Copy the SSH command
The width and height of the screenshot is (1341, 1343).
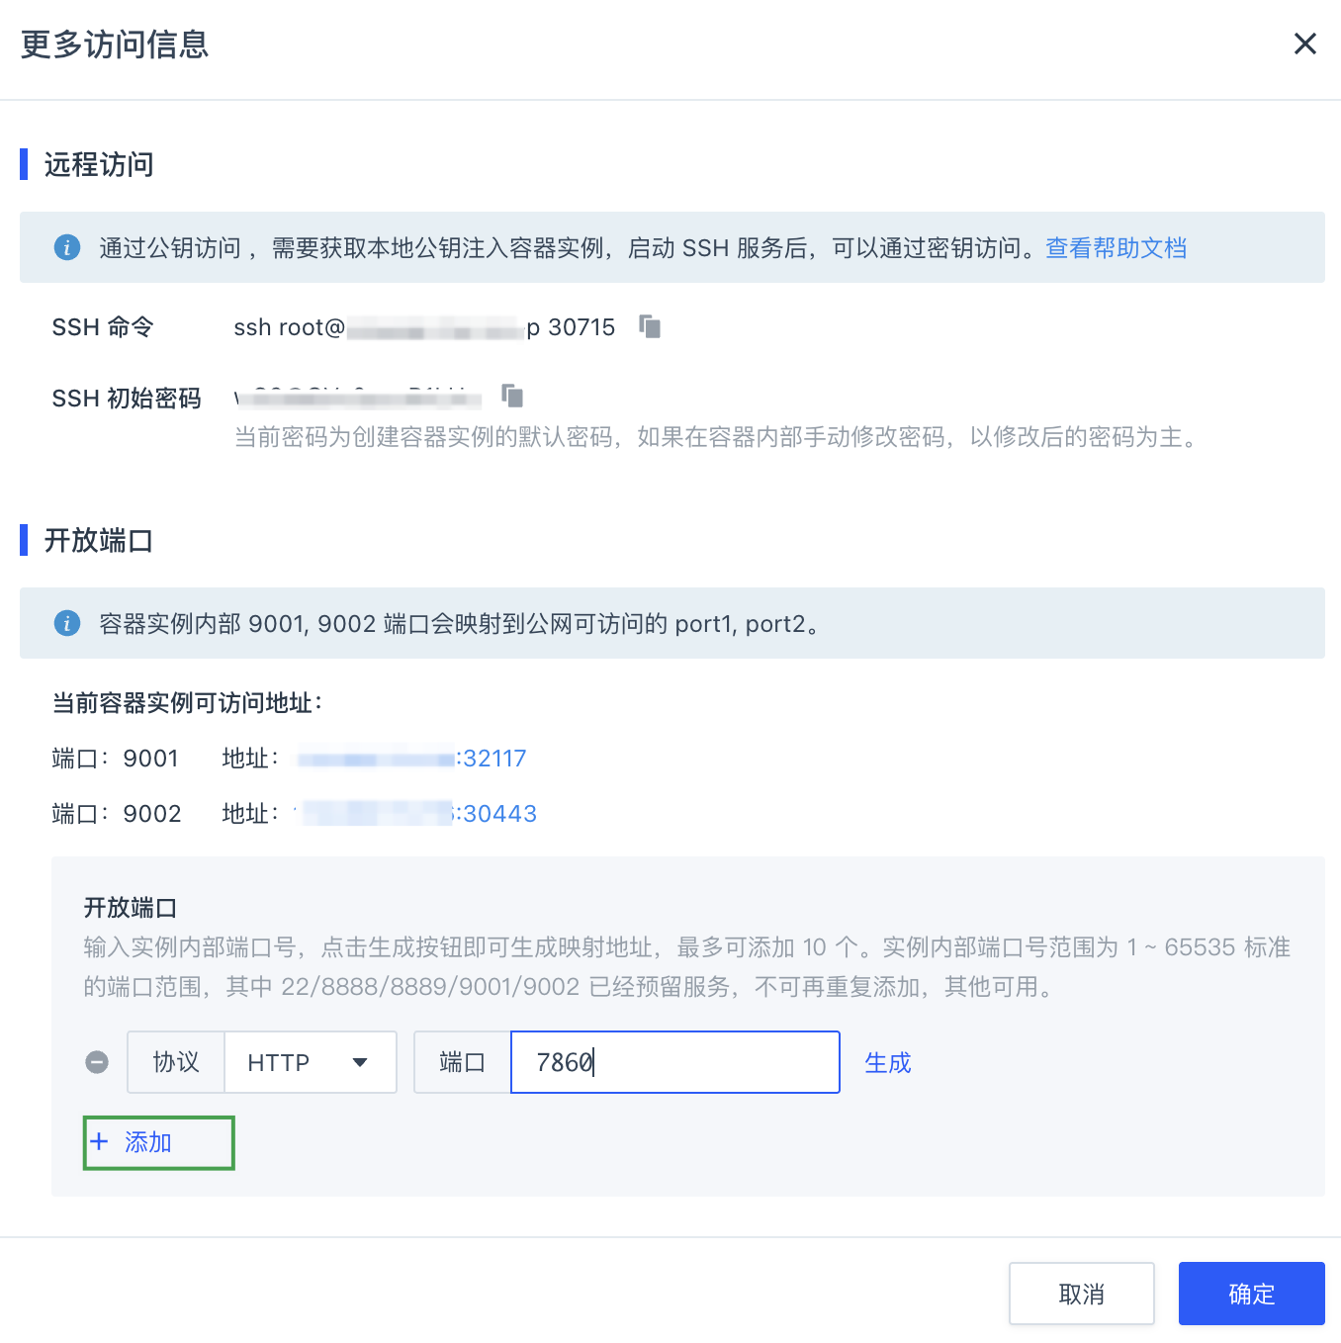tap(650, 326)
